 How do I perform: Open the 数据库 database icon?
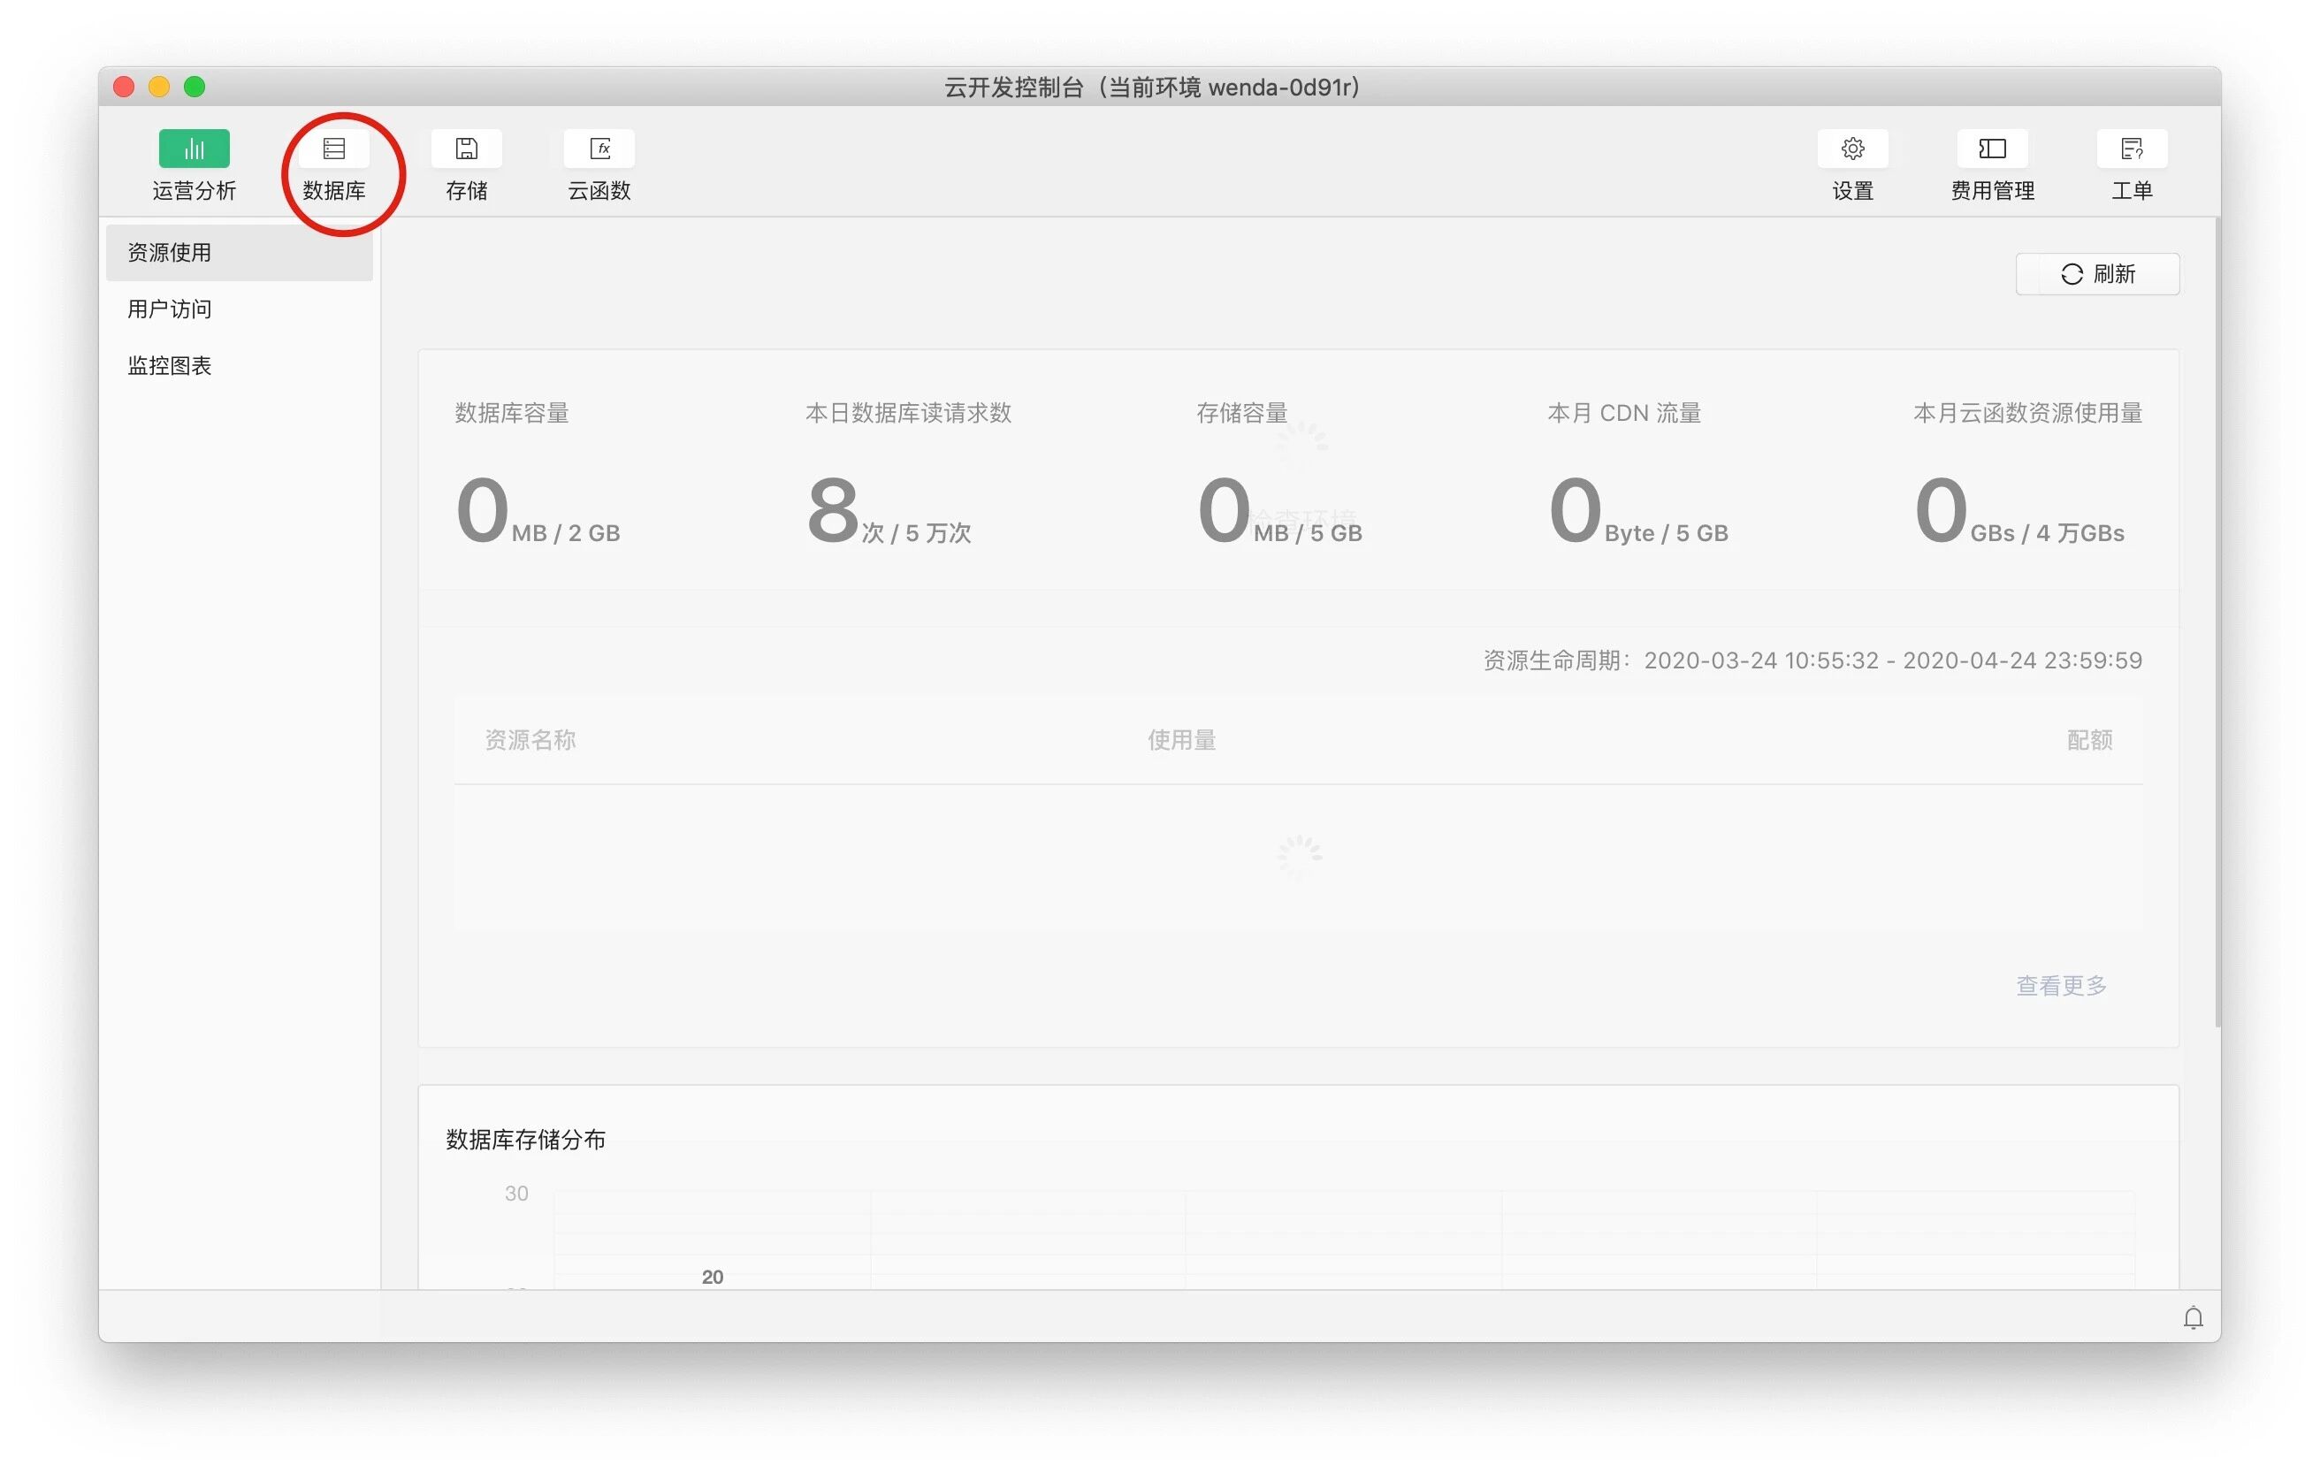[333, 149]
